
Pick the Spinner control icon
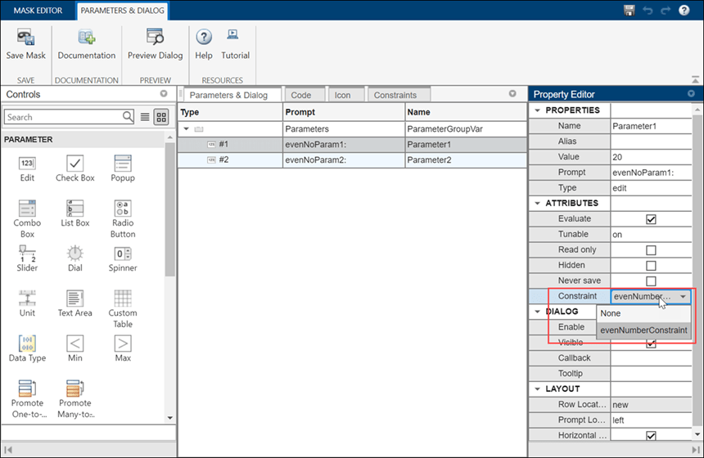(123, 254)
